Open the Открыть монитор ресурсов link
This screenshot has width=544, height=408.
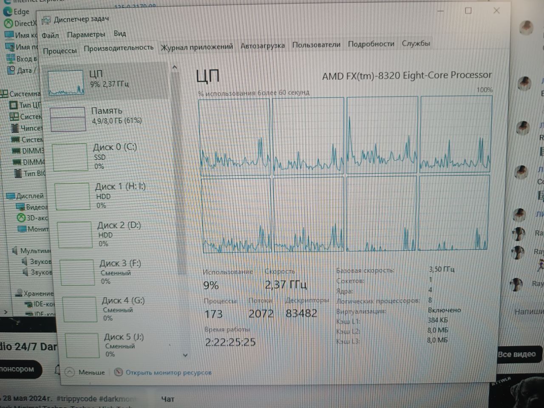click(x=168, y=372)
